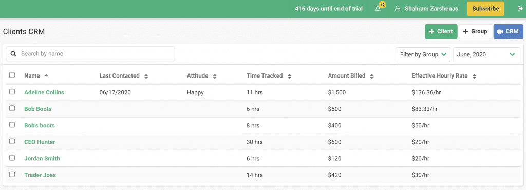This screenshot has width=526, height=190.
Task: Open the Filter by Group dropdown
Action: (x=423, y=54)
